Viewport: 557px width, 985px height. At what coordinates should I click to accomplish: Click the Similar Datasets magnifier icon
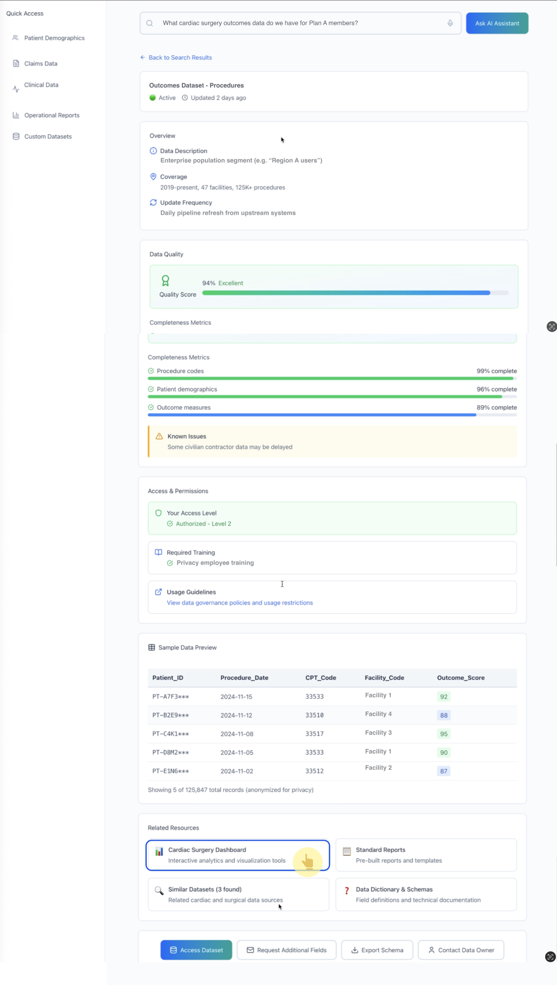[x=159, y=890]
